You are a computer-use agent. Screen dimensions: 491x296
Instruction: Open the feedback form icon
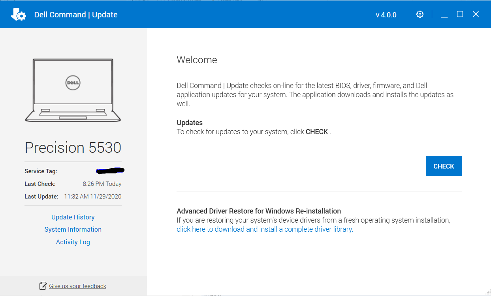[x=43, y=286]
